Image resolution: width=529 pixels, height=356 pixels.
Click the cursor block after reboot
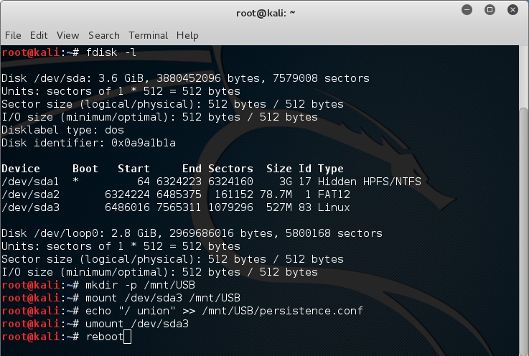[127, 337]
